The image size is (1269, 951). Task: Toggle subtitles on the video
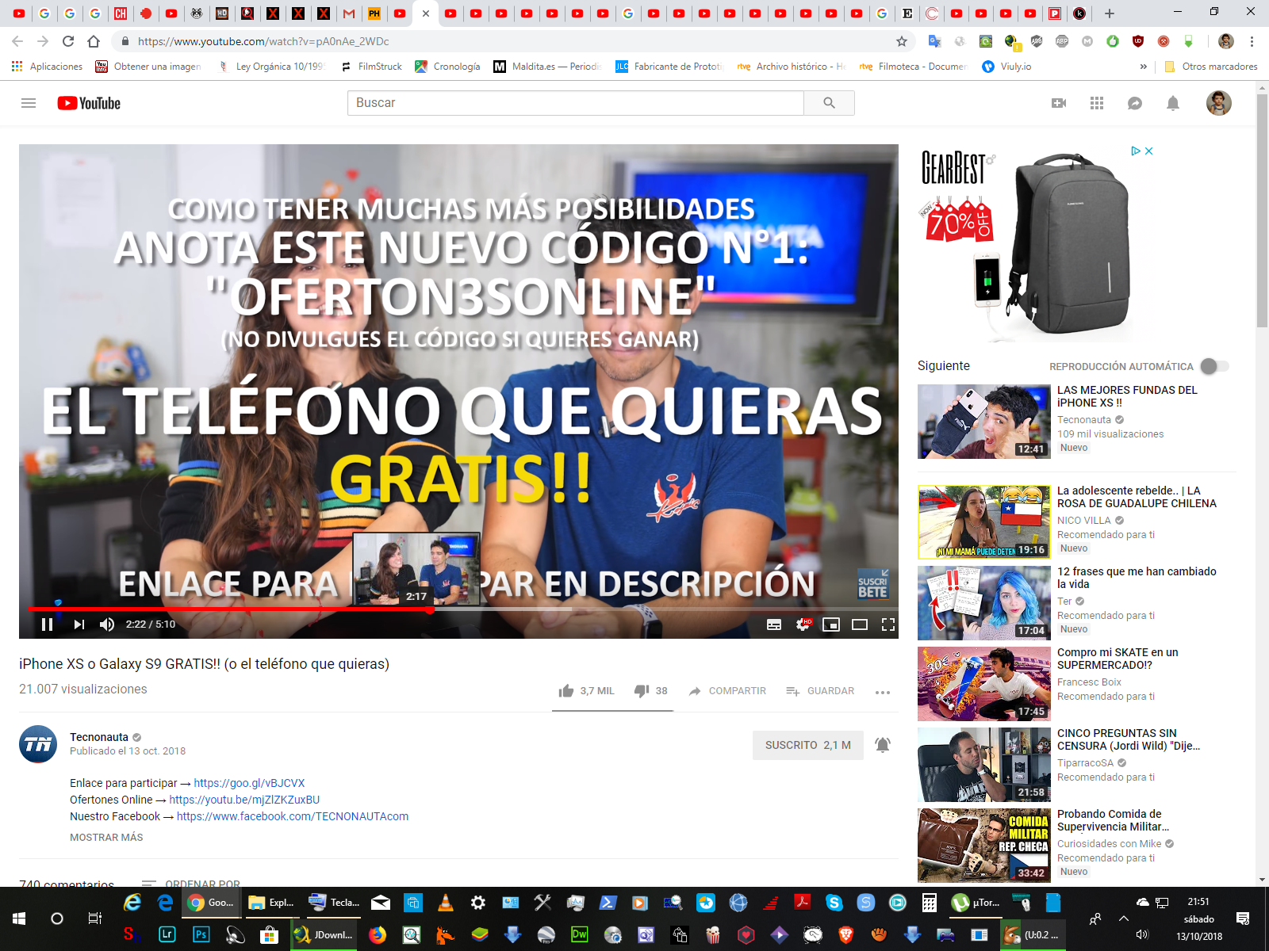point(774,624)
